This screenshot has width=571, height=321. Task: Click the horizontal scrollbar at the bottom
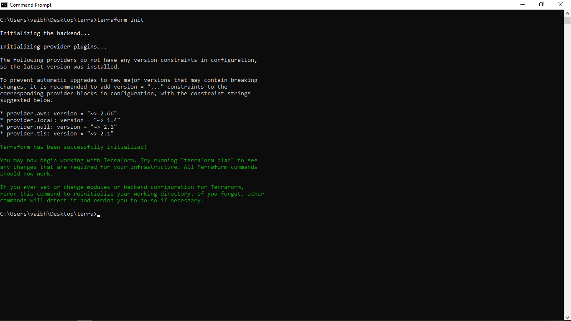tap(84, 319)
